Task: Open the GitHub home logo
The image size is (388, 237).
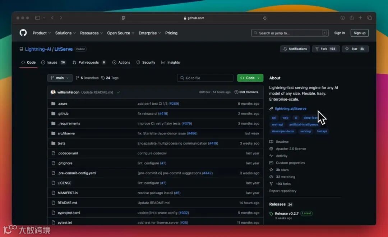Action: pos(23,33)
